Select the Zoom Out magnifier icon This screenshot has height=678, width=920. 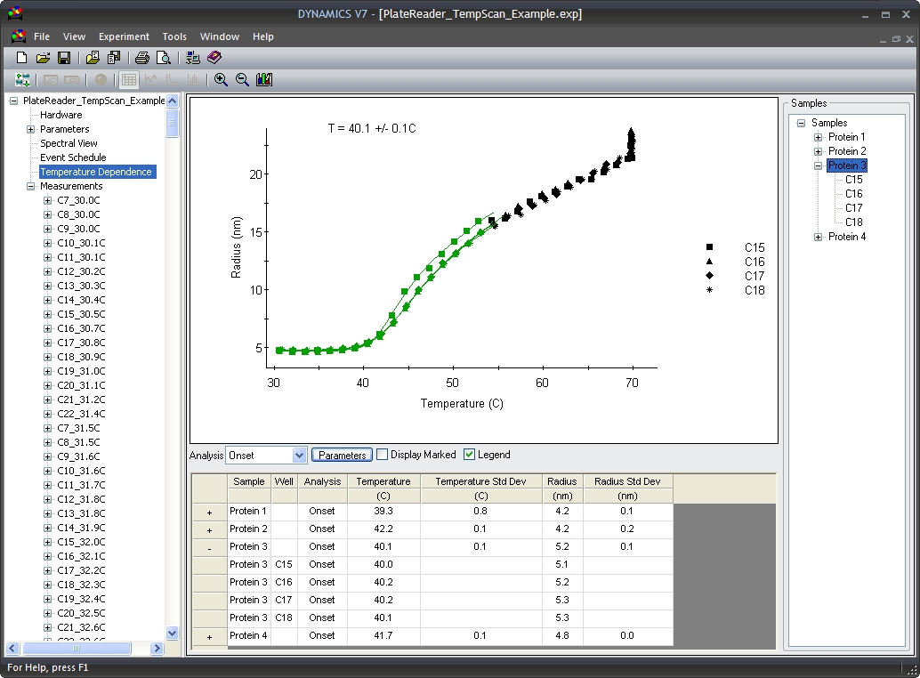pyautogui.click(x=242, y=80)
